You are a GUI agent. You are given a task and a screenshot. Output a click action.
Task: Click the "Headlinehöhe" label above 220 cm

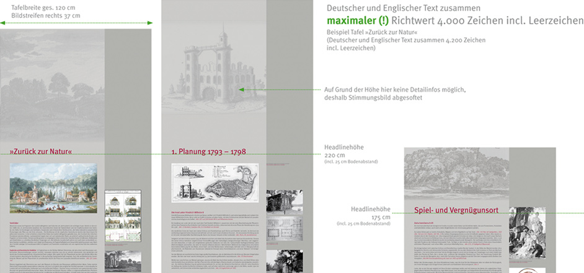(x=344, y=147)
